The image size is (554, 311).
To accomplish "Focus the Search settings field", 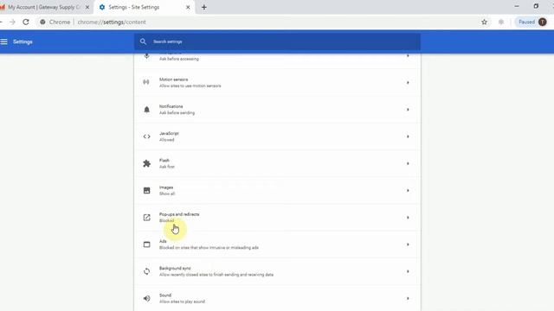I will point(277,41).
